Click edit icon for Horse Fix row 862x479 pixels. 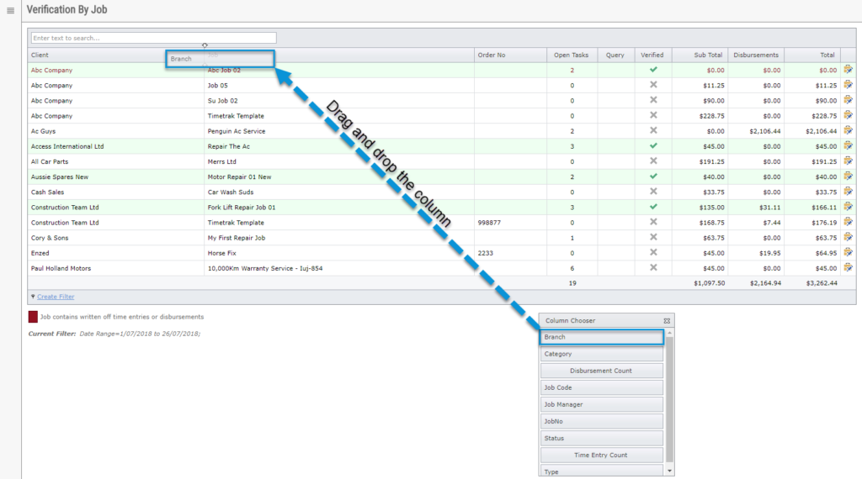[x=849, y=252]
